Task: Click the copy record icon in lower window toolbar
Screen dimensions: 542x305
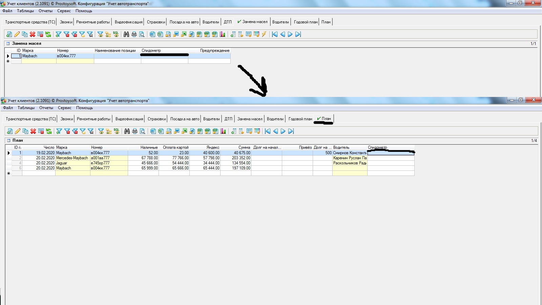Action: 25,131
